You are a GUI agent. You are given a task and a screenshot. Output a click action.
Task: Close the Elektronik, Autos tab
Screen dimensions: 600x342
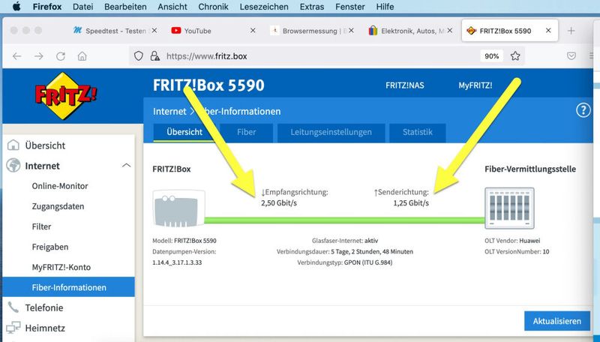[x=449, y=31]
